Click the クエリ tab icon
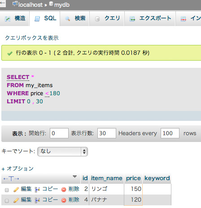The width and height of the screenshot is (201, 208). coord(97,19)
